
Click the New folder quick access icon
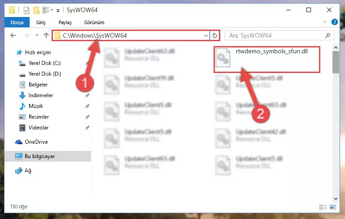click(x=36, y=10)
